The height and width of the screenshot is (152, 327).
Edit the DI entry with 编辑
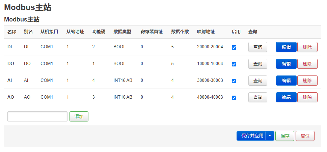(286, 47)
